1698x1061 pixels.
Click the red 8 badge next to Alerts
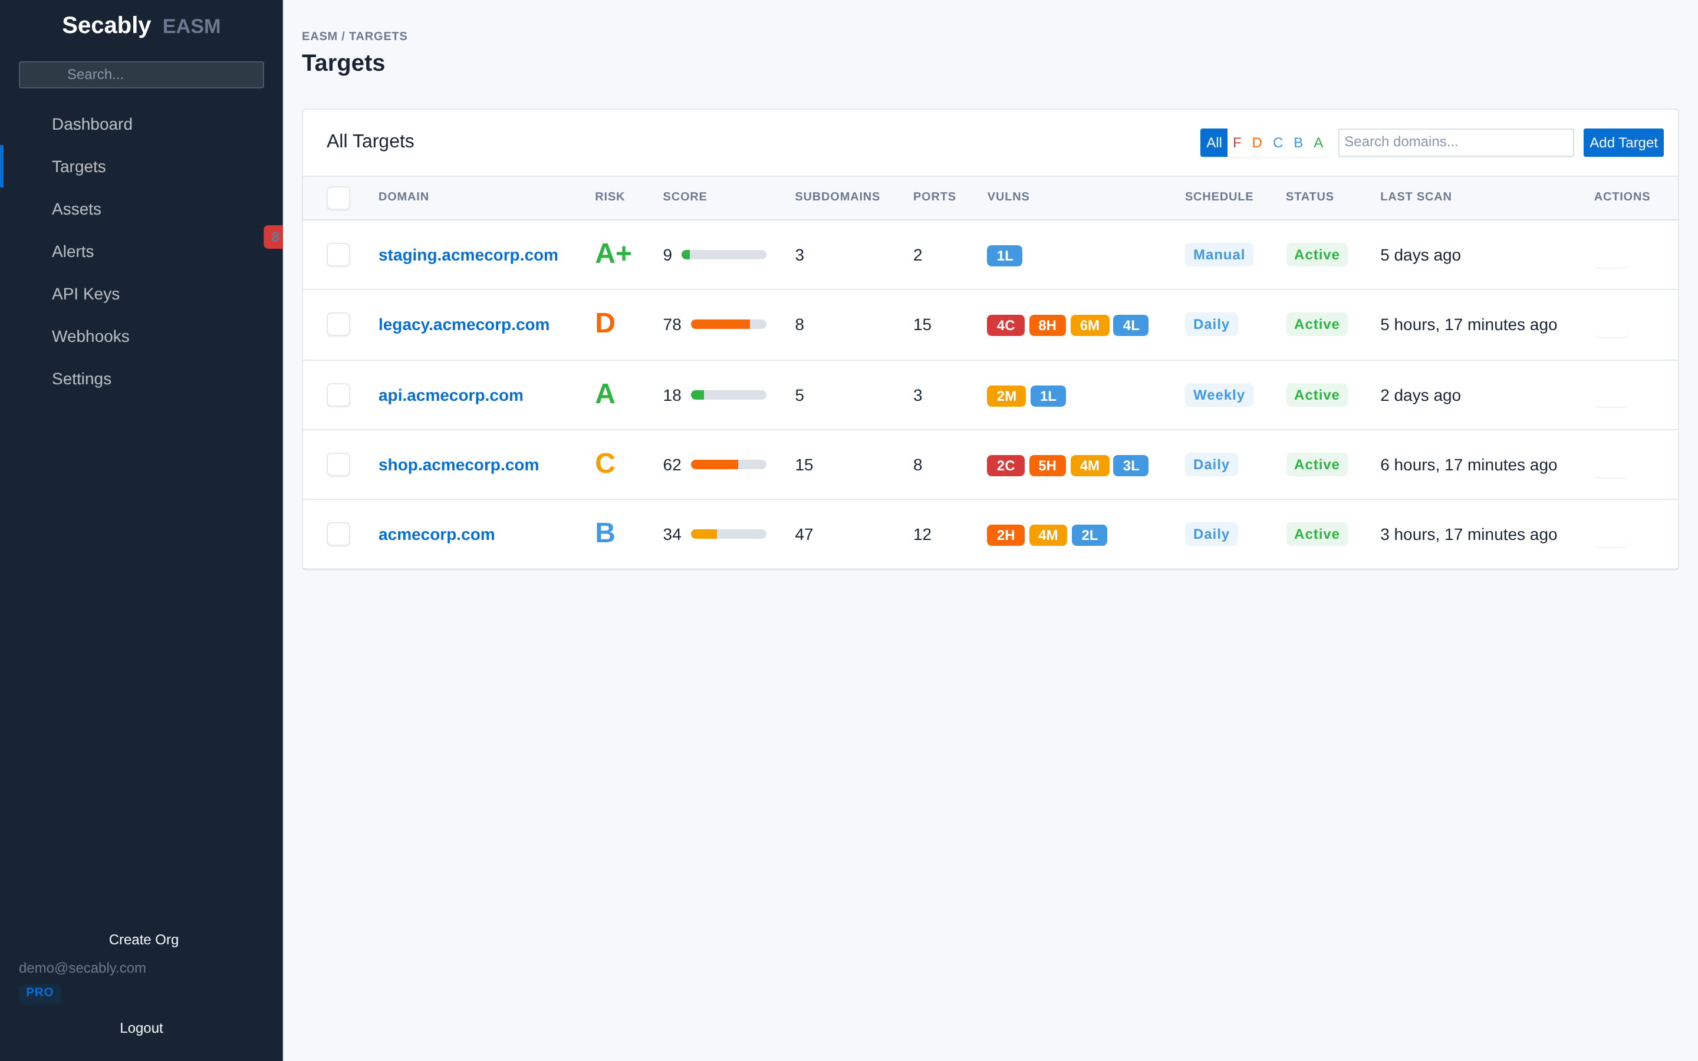point(274,237)
